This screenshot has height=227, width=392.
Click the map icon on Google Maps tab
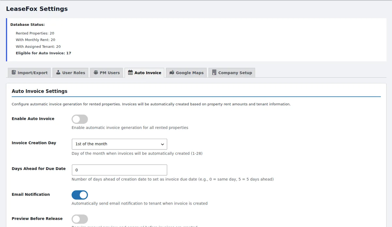tap(172, 73)
